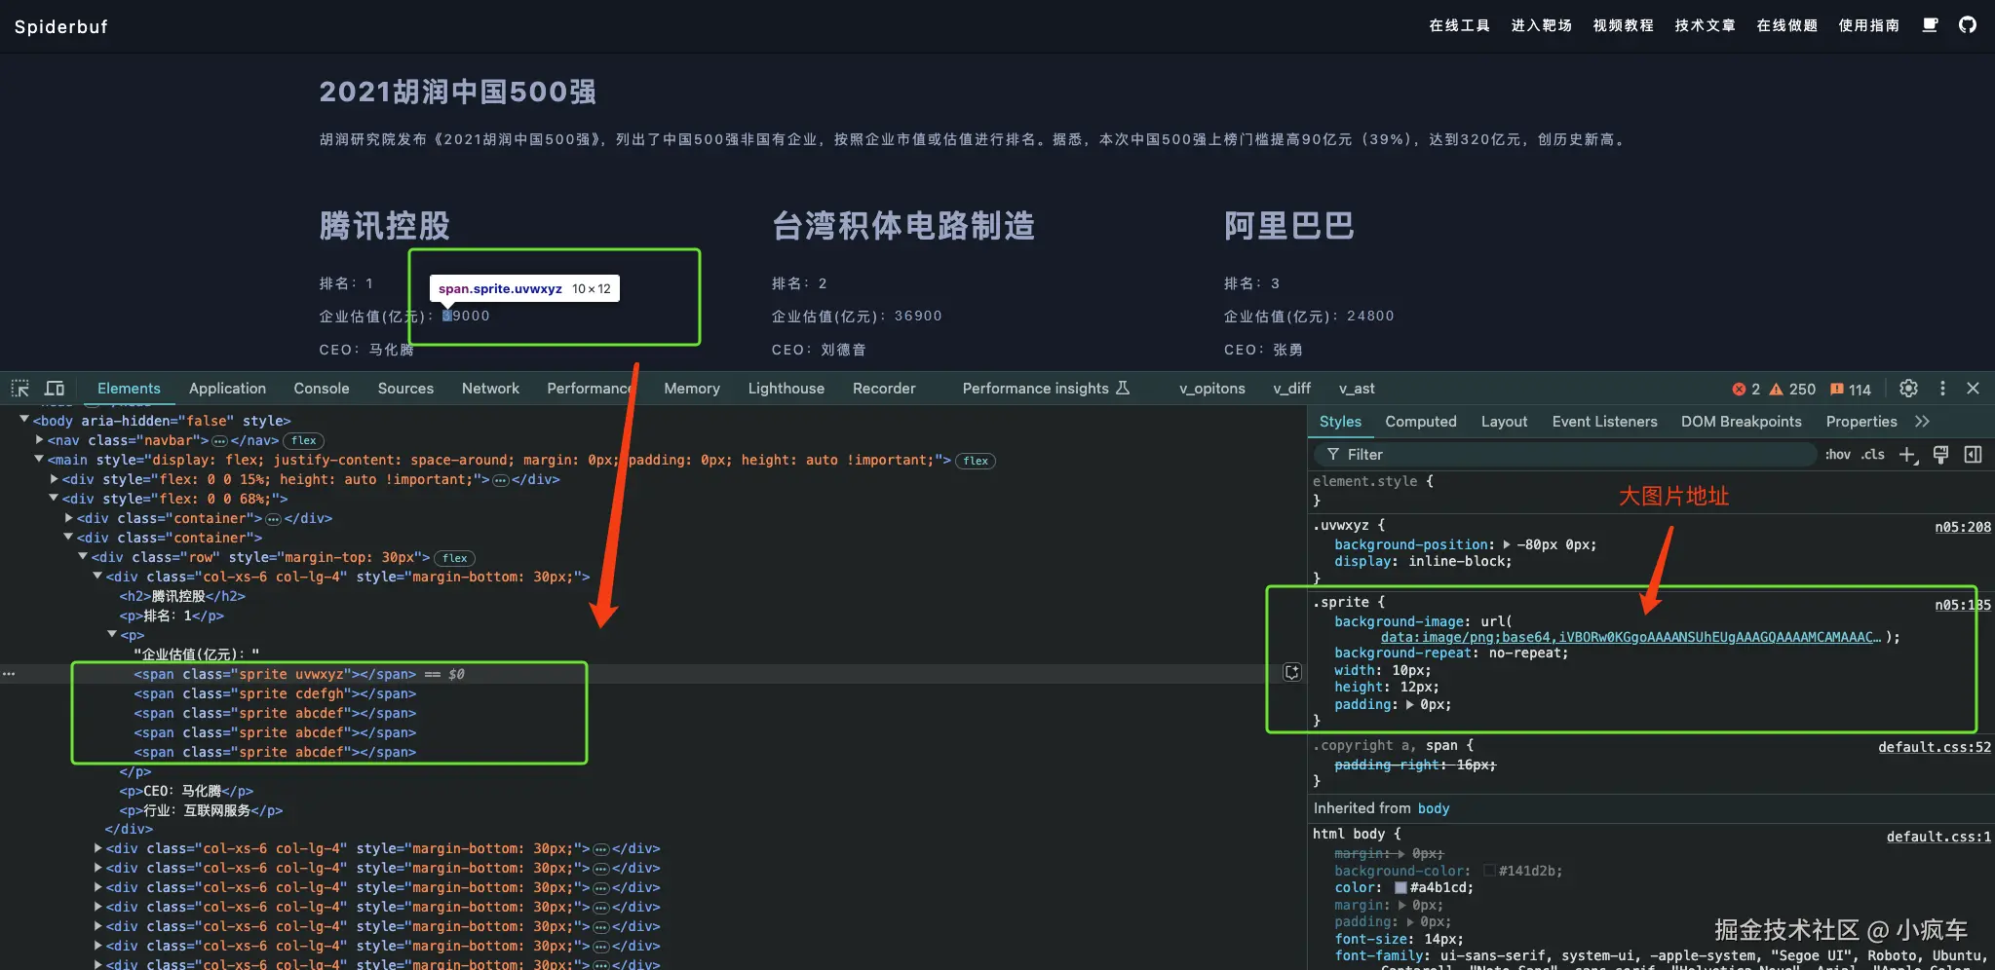Toggle the flex badge on the row div

pos(455,558)
